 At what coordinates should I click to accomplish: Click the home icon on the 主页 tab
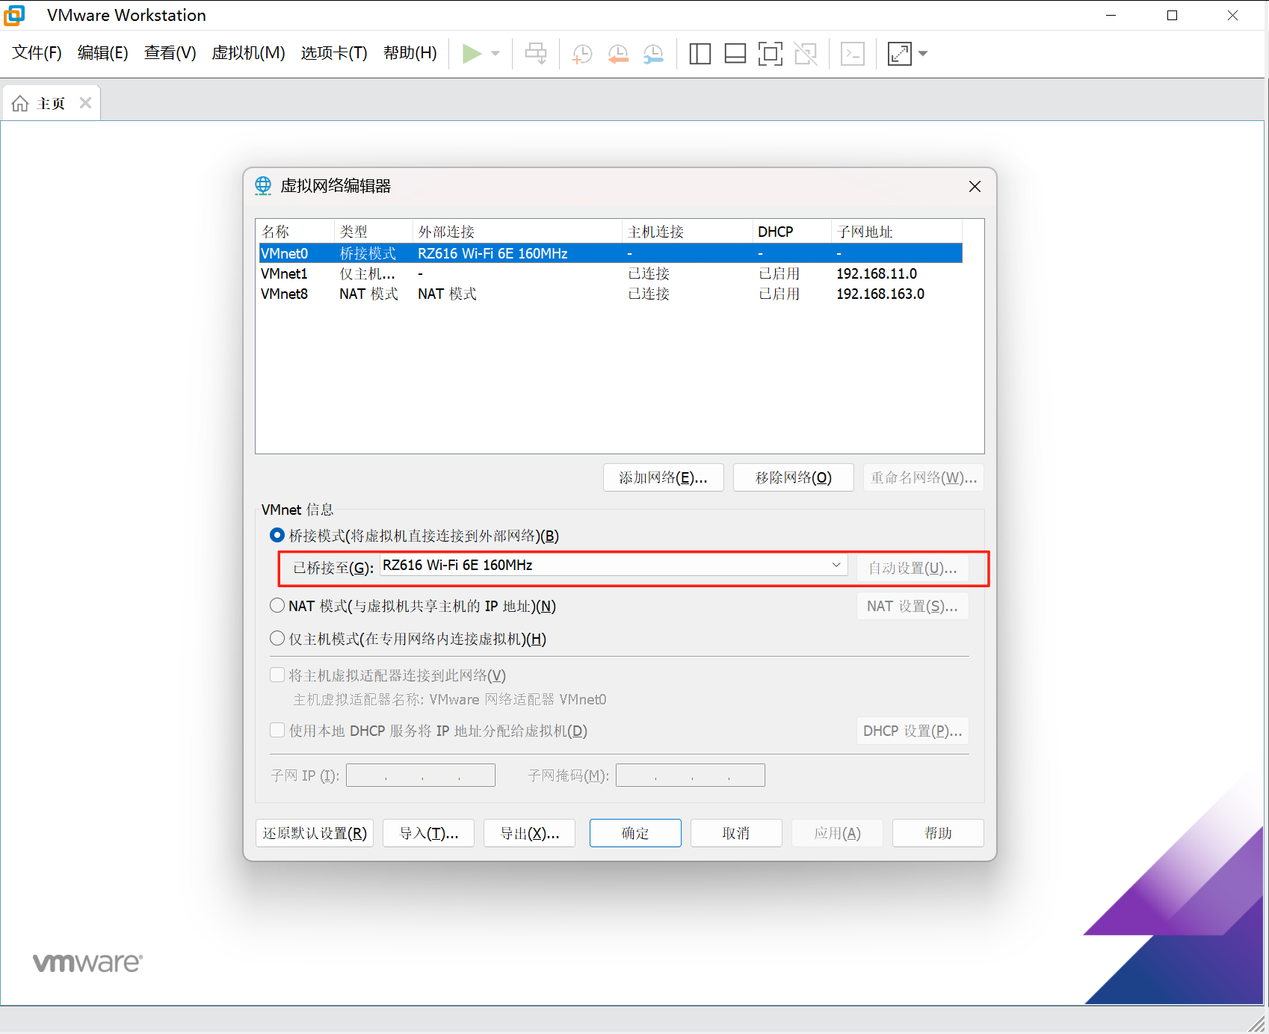pos(20,103)
